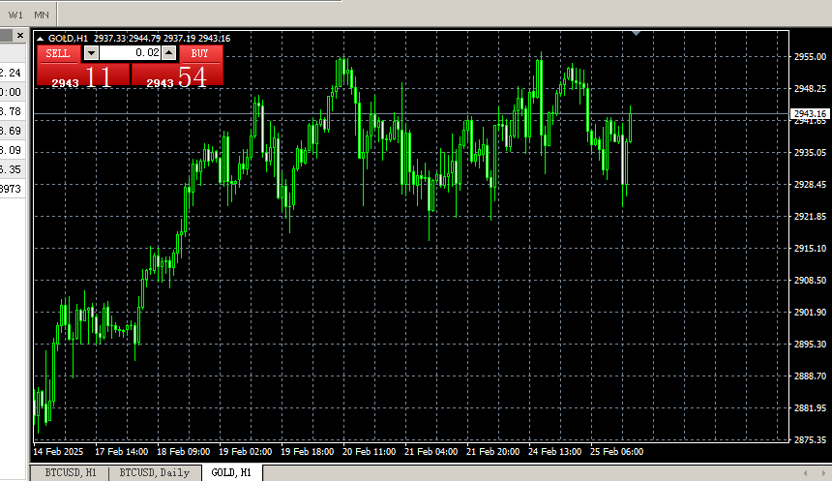Screen dimensions: 832x481
Task: Click the 2948.25 price scale label
Action: tap(810, 89)
